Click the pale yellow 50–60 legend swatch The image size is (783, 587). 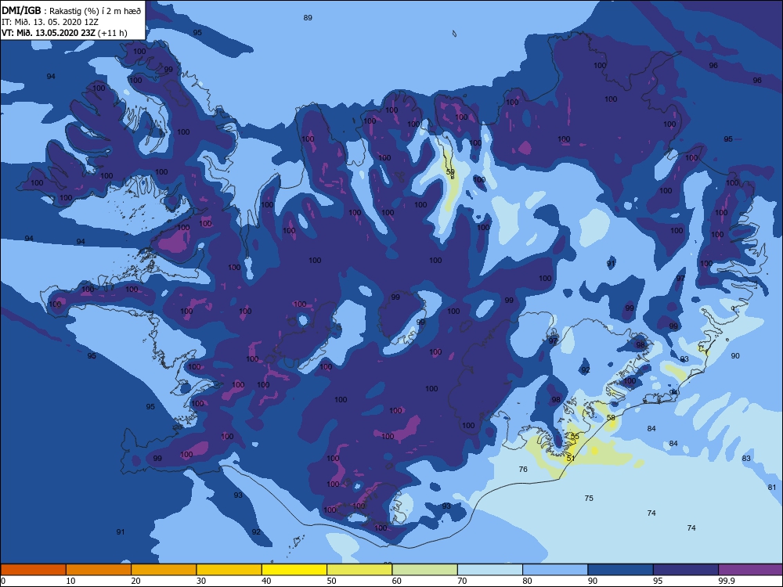(x=359, y=570)
